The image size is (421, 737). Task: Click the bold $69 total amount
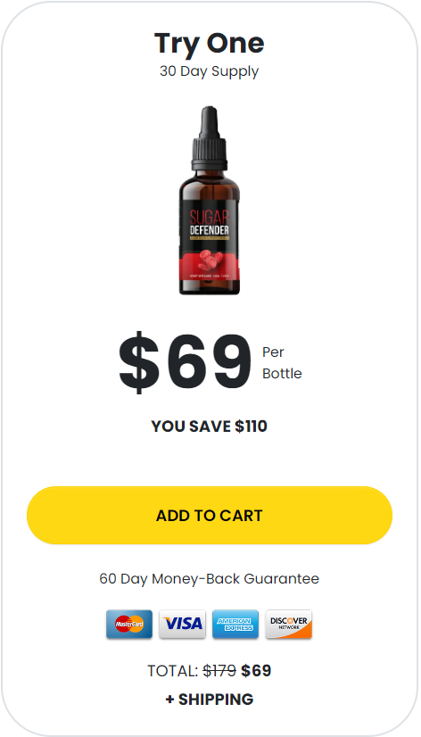coord(256,671)
